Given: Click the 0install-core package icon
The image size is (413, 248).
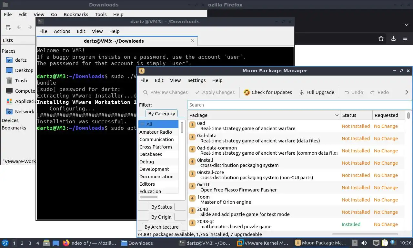Looking at the screenshot, I should coord(192,174).
